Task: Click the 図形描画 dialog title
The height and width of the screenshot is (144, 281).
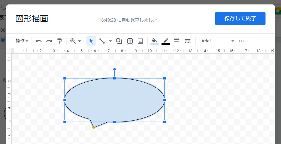Action: click(32, 19)
